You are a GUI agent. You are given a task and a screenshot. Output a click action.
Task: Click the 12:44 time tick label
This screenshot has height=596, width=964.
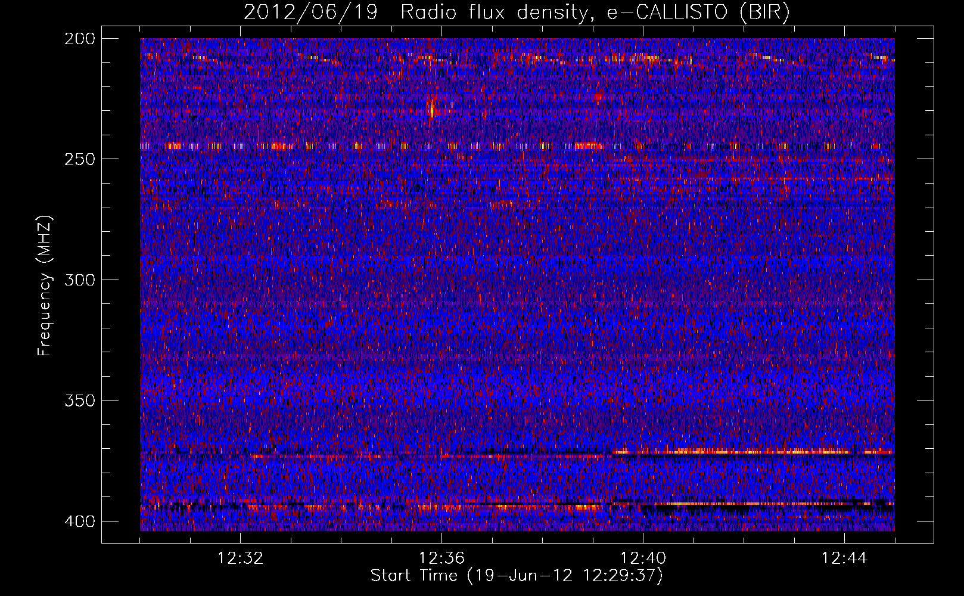(844, 558)
